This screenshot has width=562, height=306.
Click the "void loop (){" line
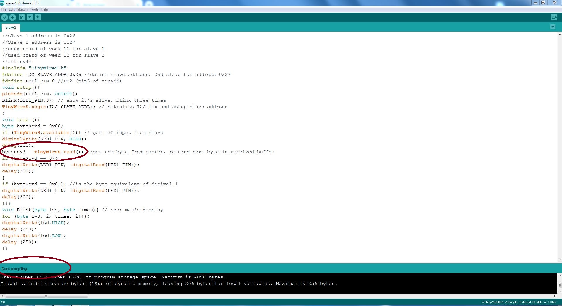point(21,119)
